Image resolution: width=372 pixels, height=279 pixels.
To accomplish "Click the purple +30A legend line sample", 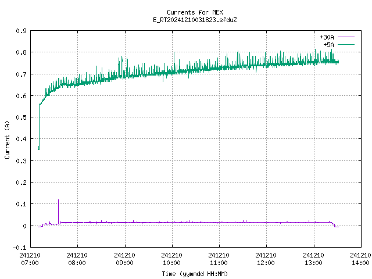I will coord(346,37).
